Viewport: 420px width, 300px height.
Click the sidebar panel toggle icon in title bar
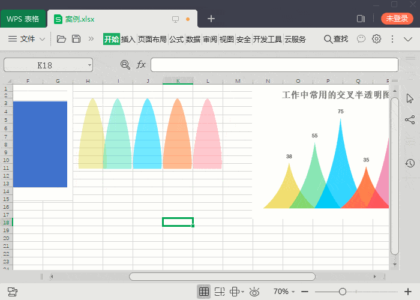pyautogui.click(x=361, y=19)
